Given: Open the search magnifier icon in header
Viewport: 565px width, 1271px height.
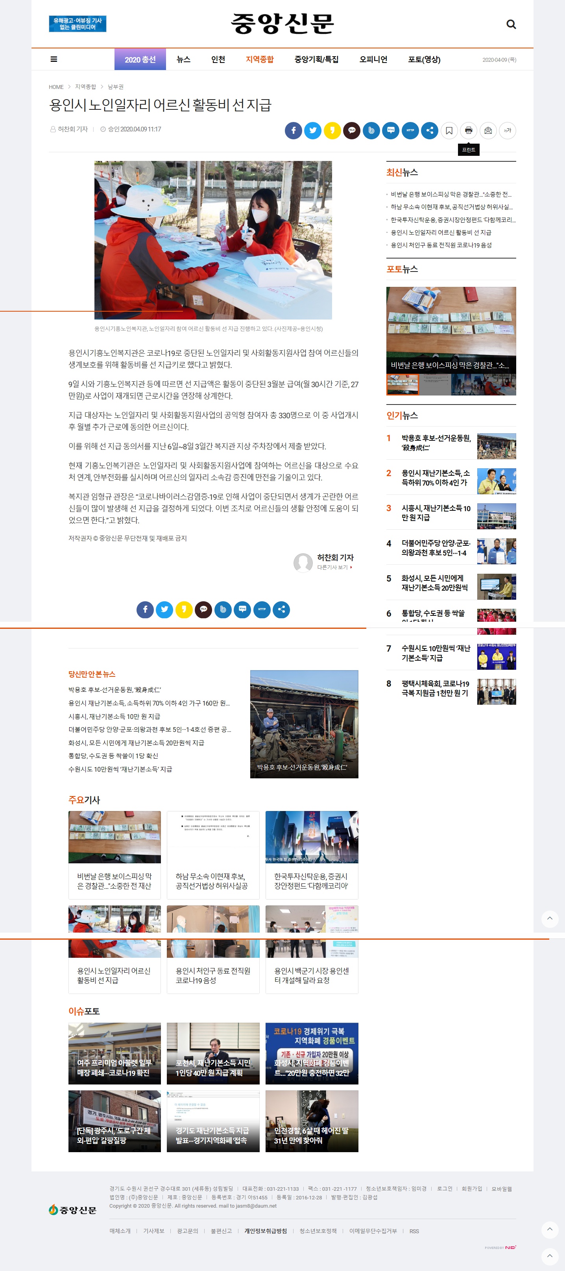Looking at the screenshot, I should pyautogui.click(x=511, y=24).
